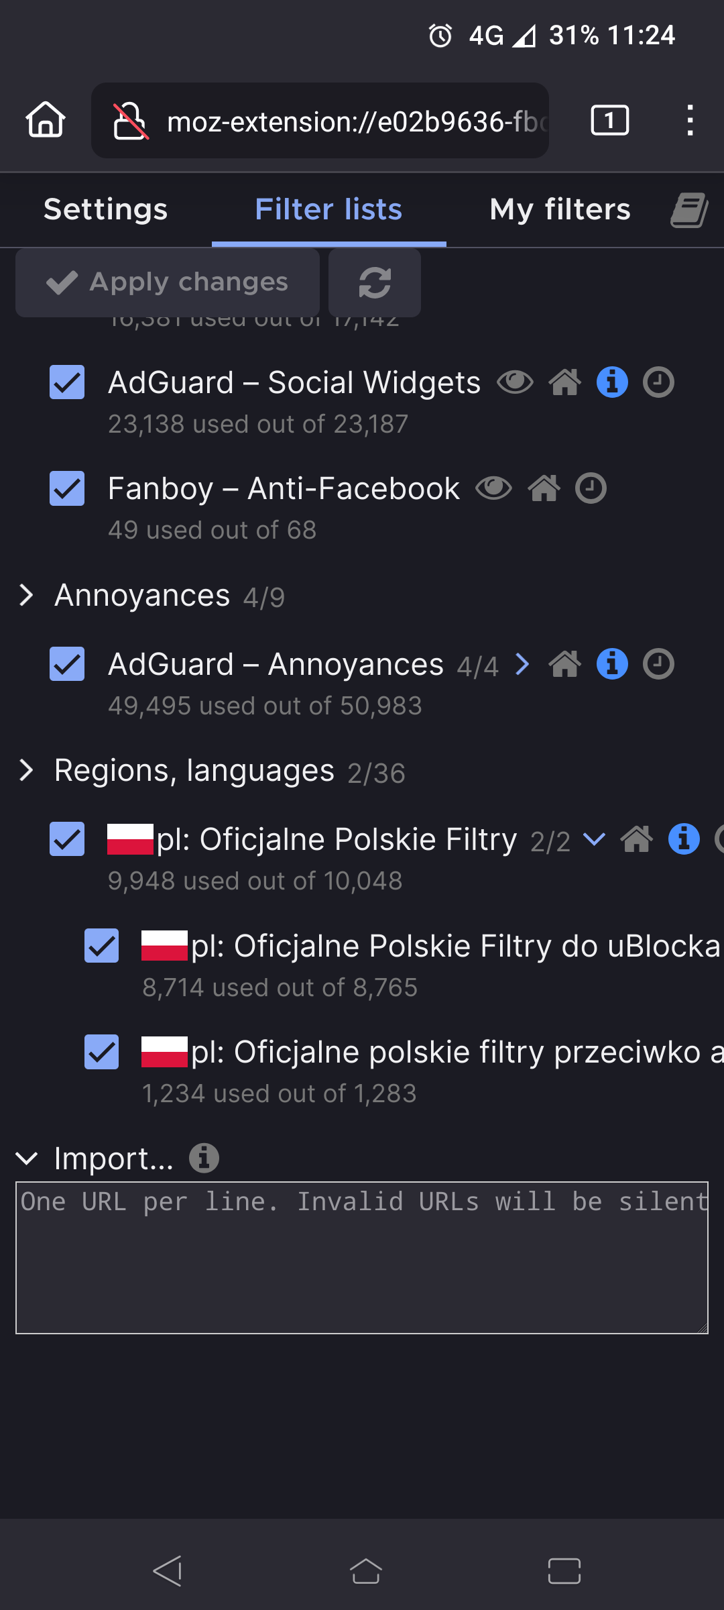The height and width of the screenshot is (1610, 724).
Task: Tap the browser home icon
Action: [46, 121]
